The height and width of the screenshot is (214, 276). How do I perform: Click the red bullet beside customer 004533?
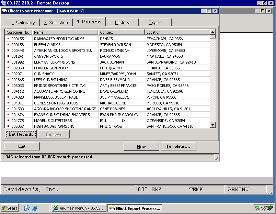click(x=8, y=109)
